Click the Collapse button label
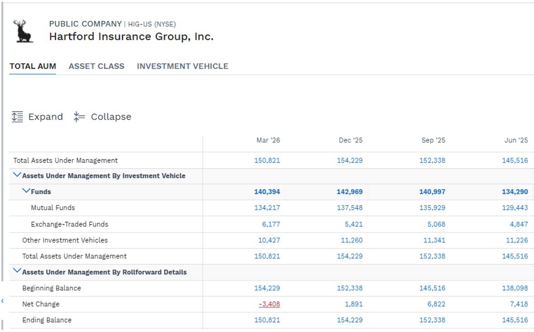This screenshot has width=534, height=332. [x=111, y=117]
